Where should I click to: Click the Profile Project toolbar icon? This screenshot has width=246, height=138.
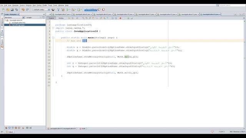click(79, 10)
